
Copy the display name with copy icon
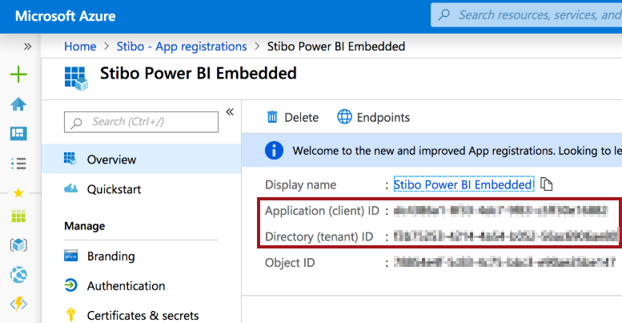pyautogui.click(x=547, y=184)
